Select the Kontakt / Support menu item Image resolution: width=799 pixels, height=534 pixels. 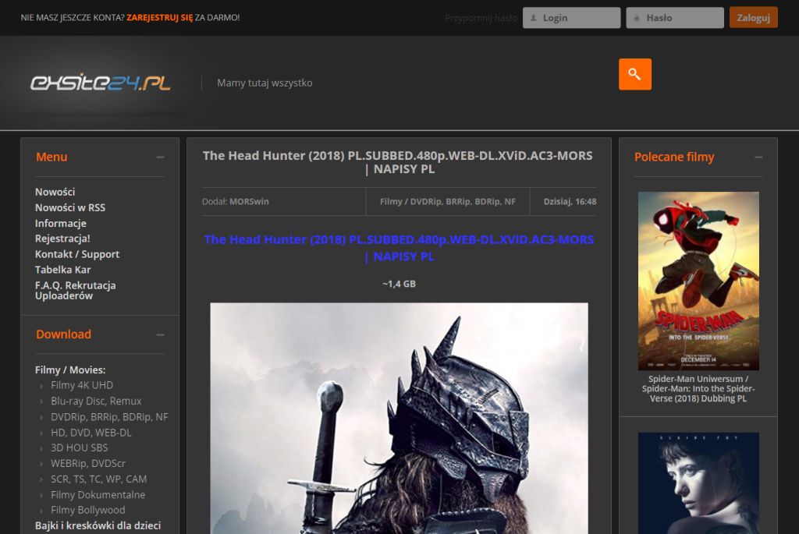click(76, 254)
